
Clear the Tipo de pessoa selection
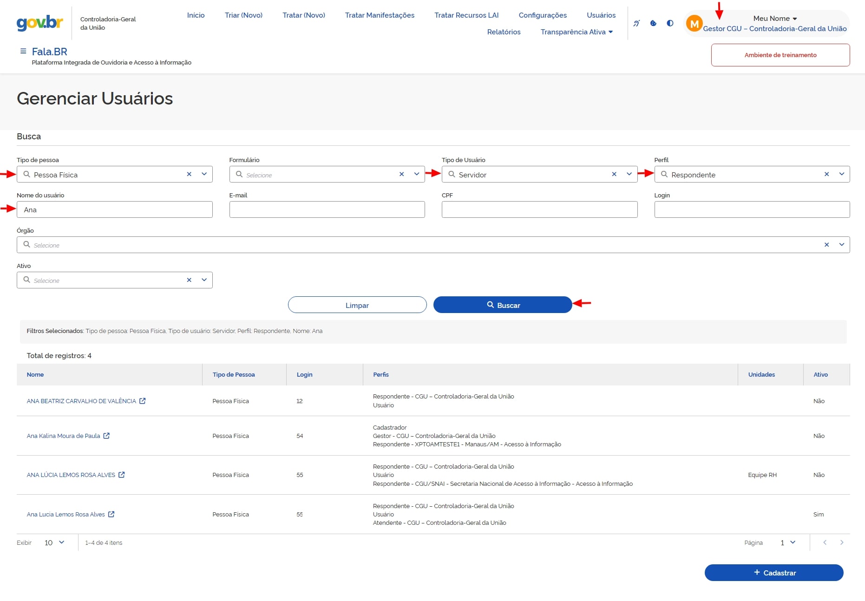(x=189, y=174)
